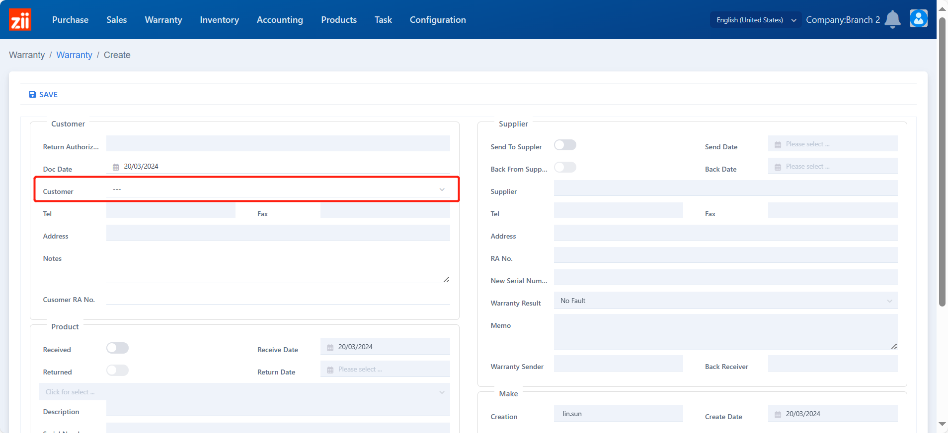This screenshot has height=433, width=948.
Task: Enable the Returned switch
Action: pos(117,370)
